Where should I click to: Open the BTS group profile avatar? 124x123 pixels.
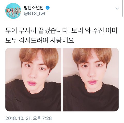point(13,11)
